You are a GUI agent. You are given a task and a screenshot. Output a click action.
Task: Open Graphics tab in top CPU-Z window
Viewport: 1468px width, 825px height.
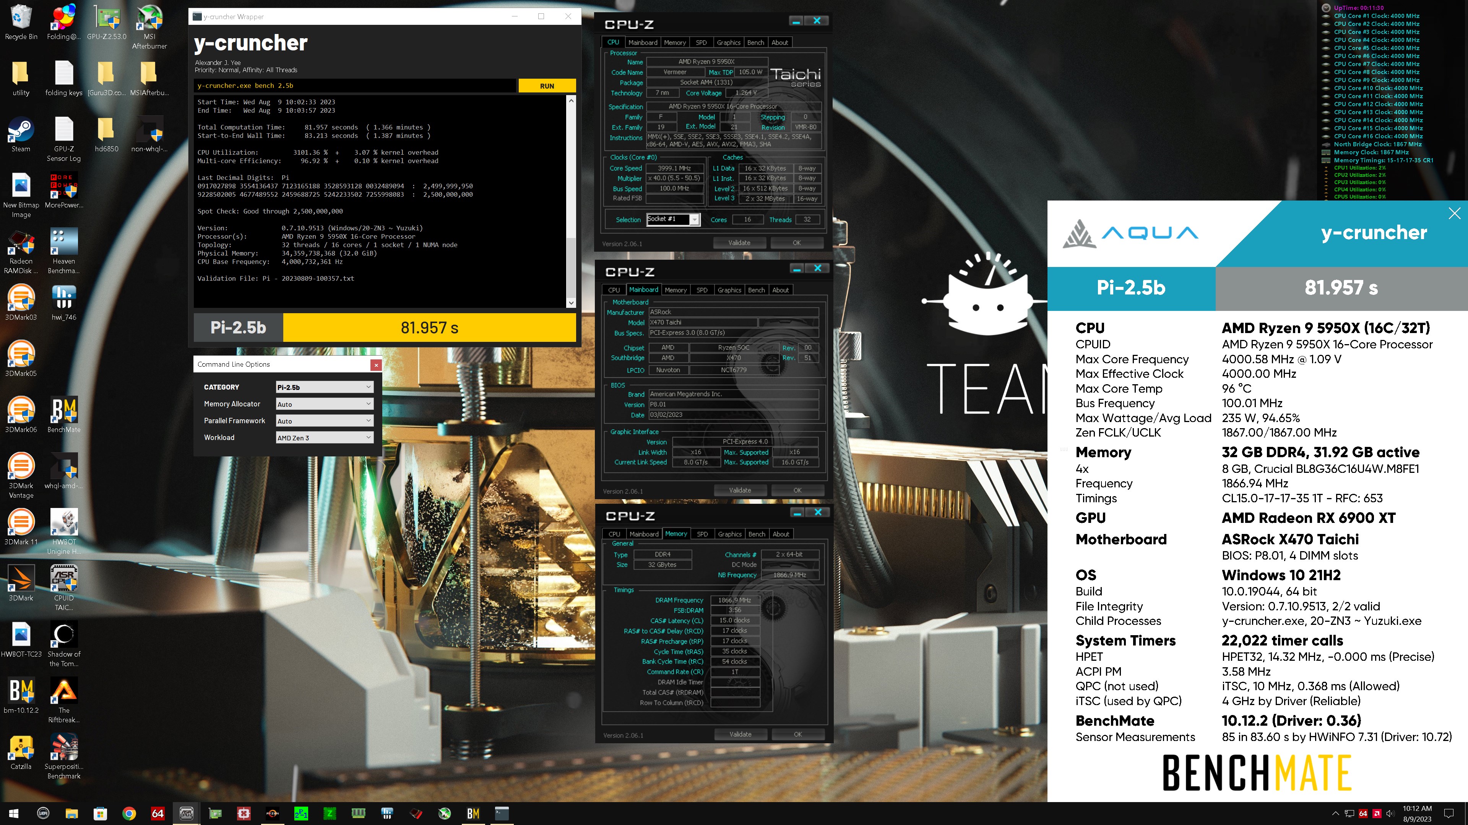[728, 43]
